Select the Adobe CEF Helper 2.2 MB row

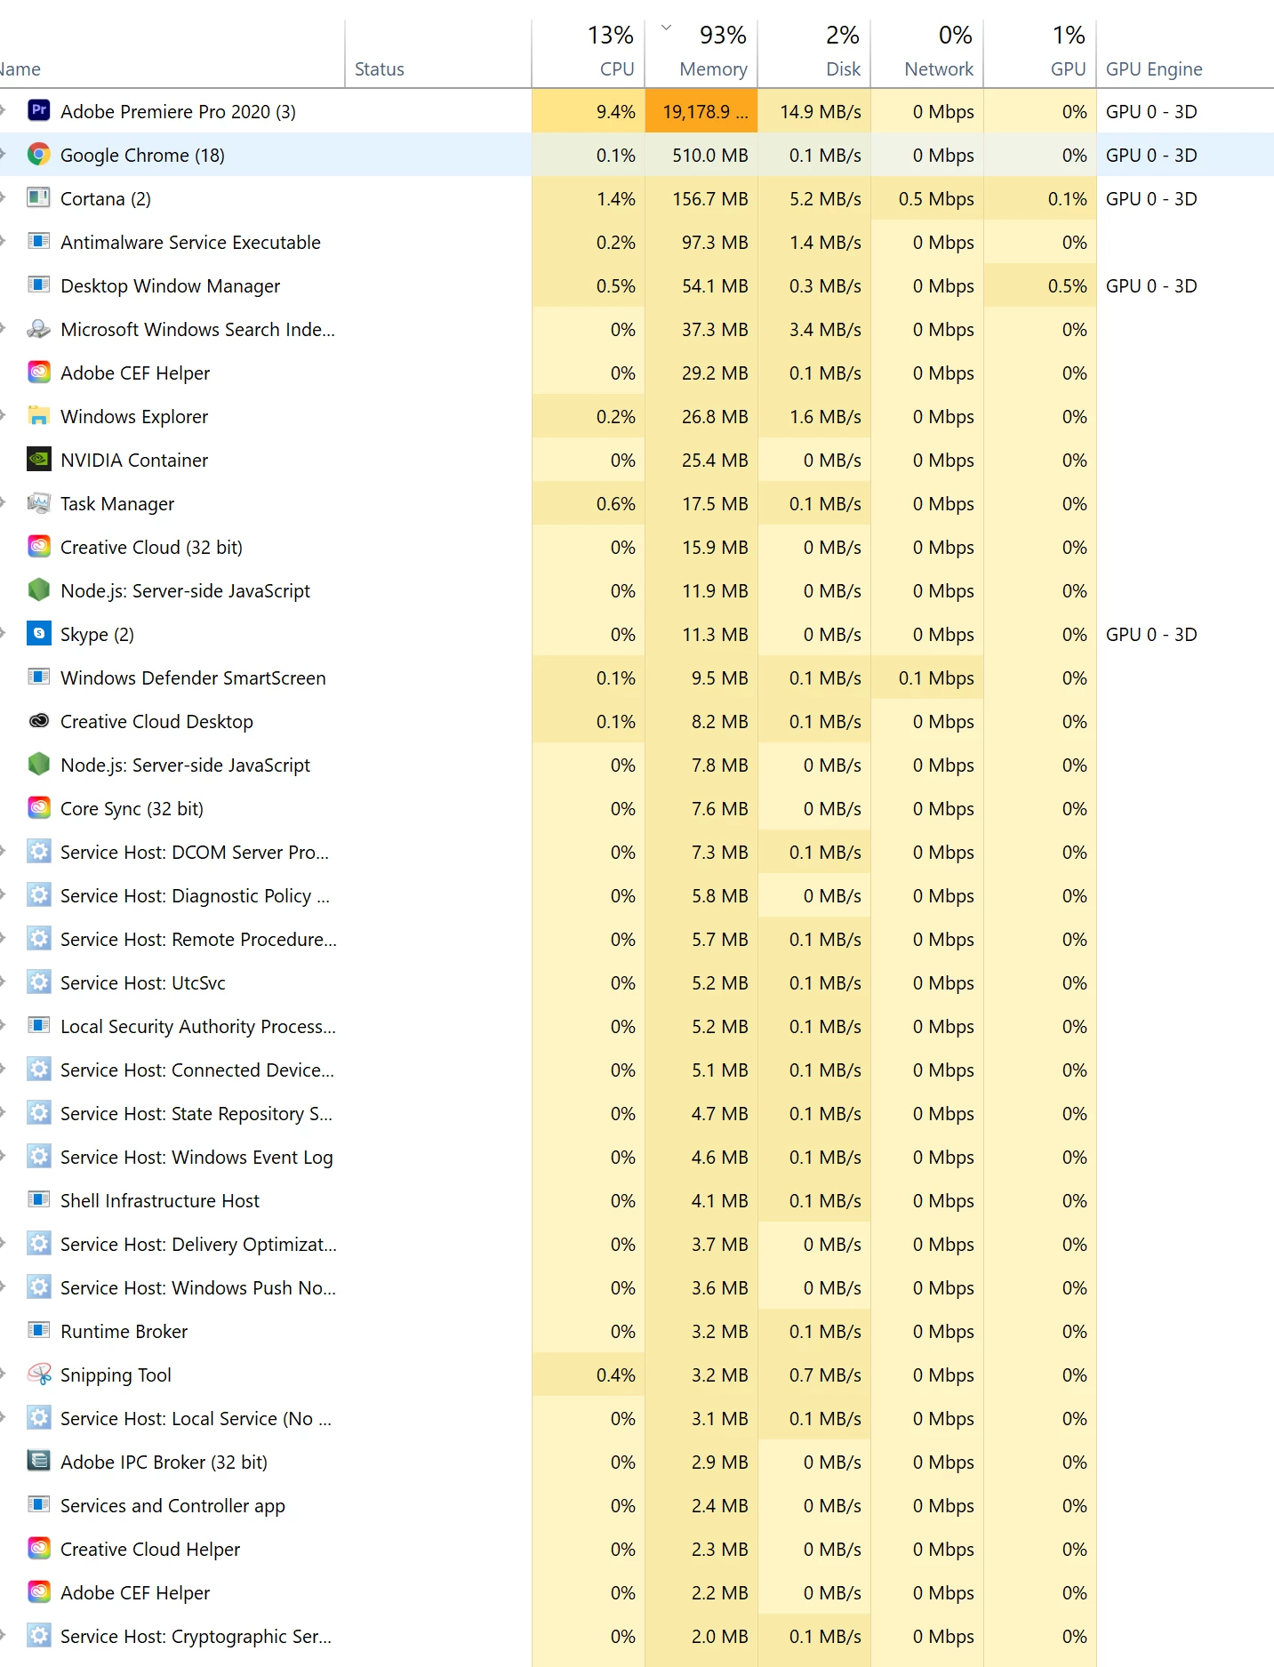click(637, 1592)
